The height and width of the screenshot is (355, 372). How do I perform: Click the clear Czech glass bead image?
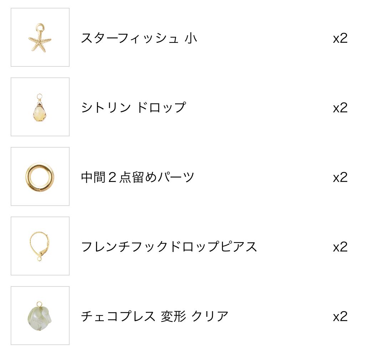[x=39, y=315]
